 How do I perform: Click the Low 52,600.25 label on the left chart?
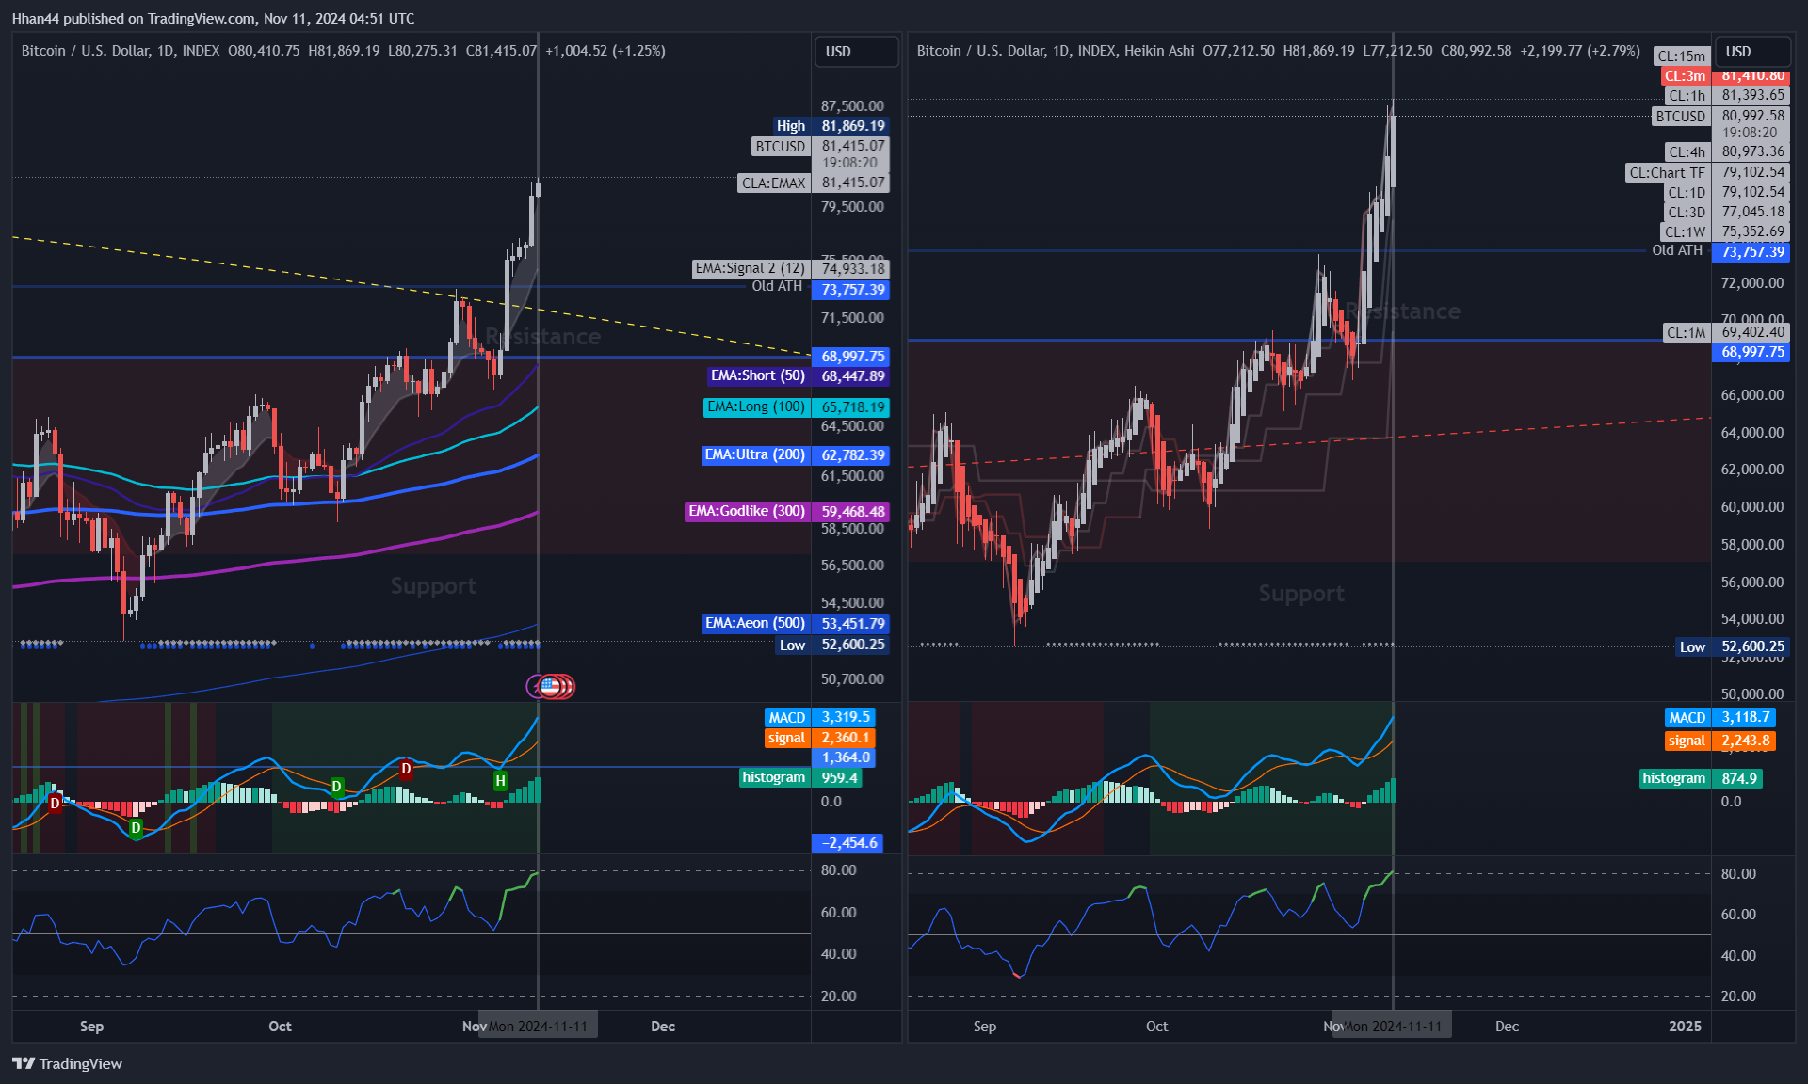(x=832, y=645)
